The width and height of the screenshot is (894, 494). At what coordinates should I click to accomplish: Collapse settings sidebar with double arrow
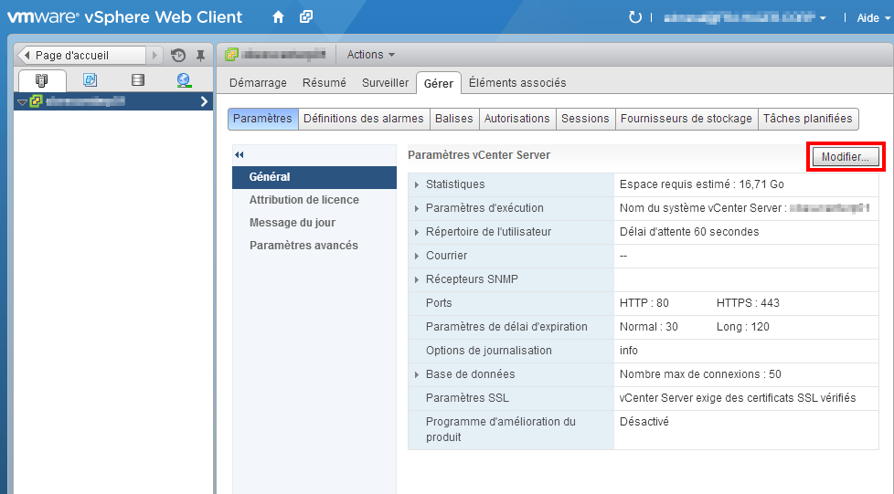(239, 155)
